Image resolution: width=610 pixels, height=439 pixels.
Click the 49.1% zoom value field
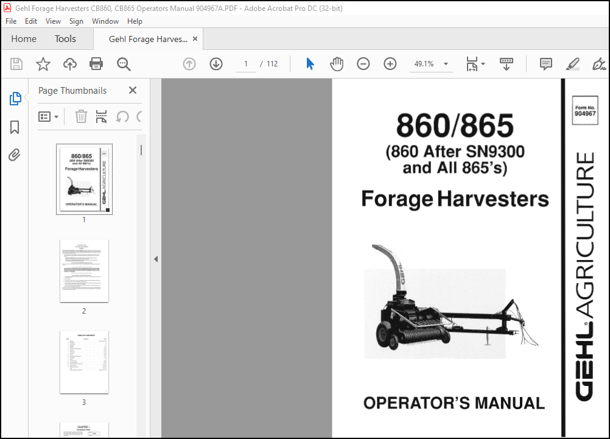pos(424,64)
